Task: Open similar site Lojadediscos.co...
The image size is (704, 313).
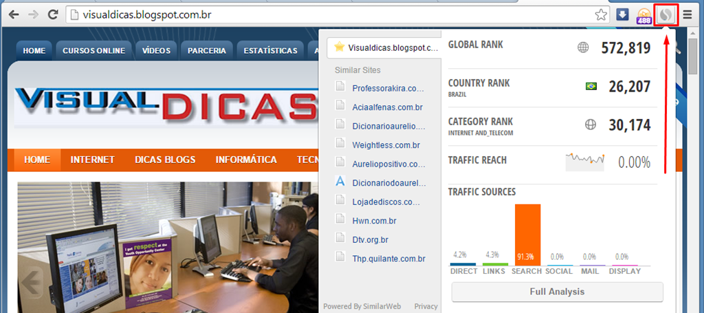Action: (387, 202)
